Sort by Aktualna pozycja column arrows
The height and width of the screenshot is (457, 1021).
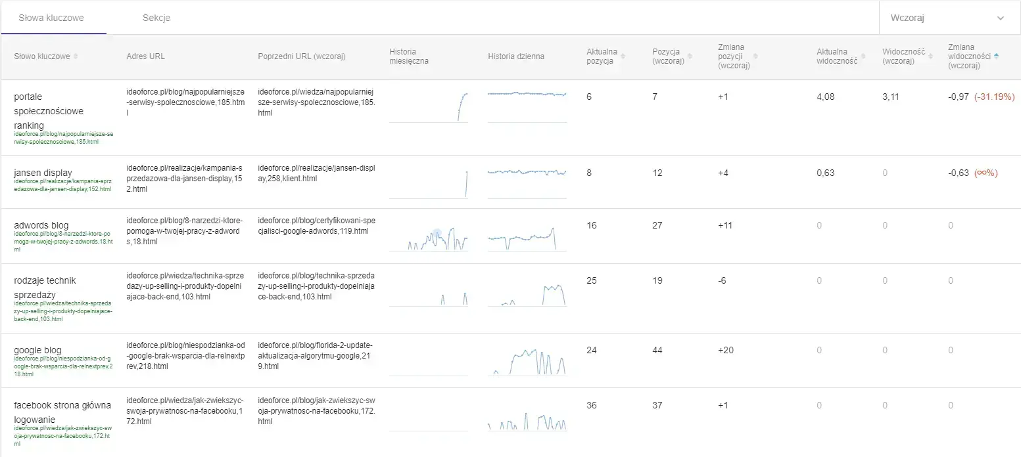point(623,56)
